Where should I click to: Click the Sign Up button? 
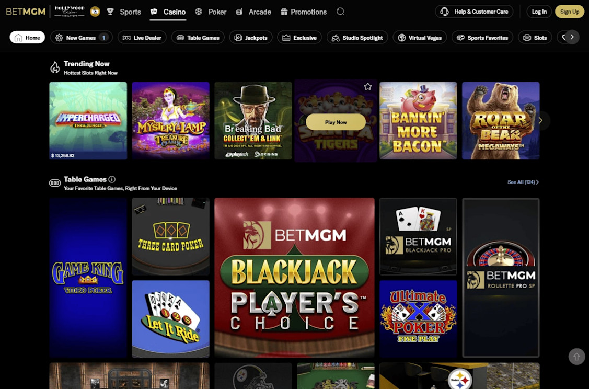[570, 12]
